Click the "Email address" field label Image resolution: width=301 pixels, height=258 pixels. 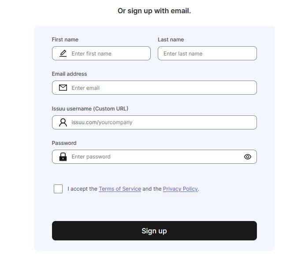pyautogui.click(x=69, y=74)
